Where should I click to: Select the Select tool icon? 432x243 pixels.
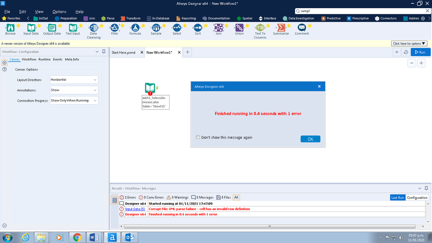coord(177,28)
